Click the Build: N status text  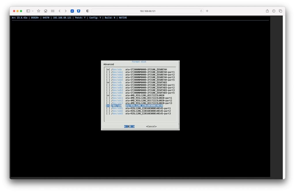(x=110, y=18)
